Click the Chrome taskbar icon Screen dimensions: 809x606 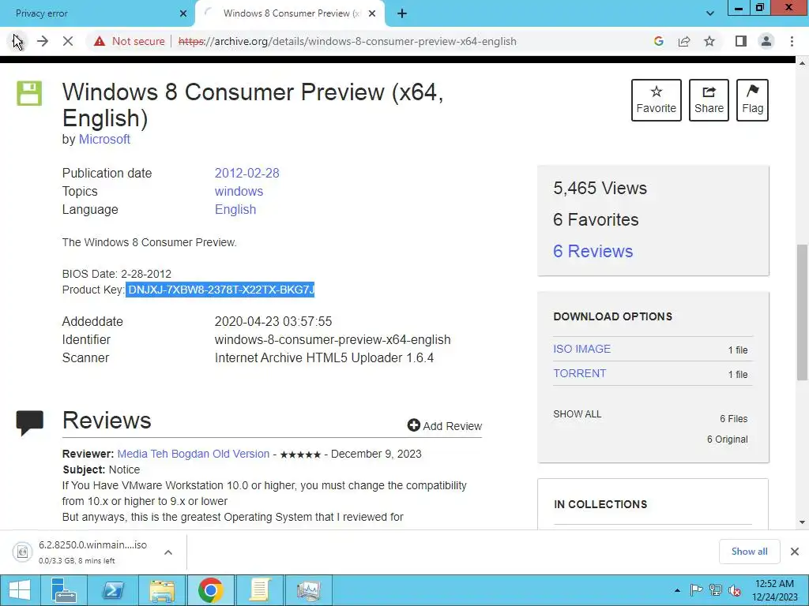[x=210, y=590]
